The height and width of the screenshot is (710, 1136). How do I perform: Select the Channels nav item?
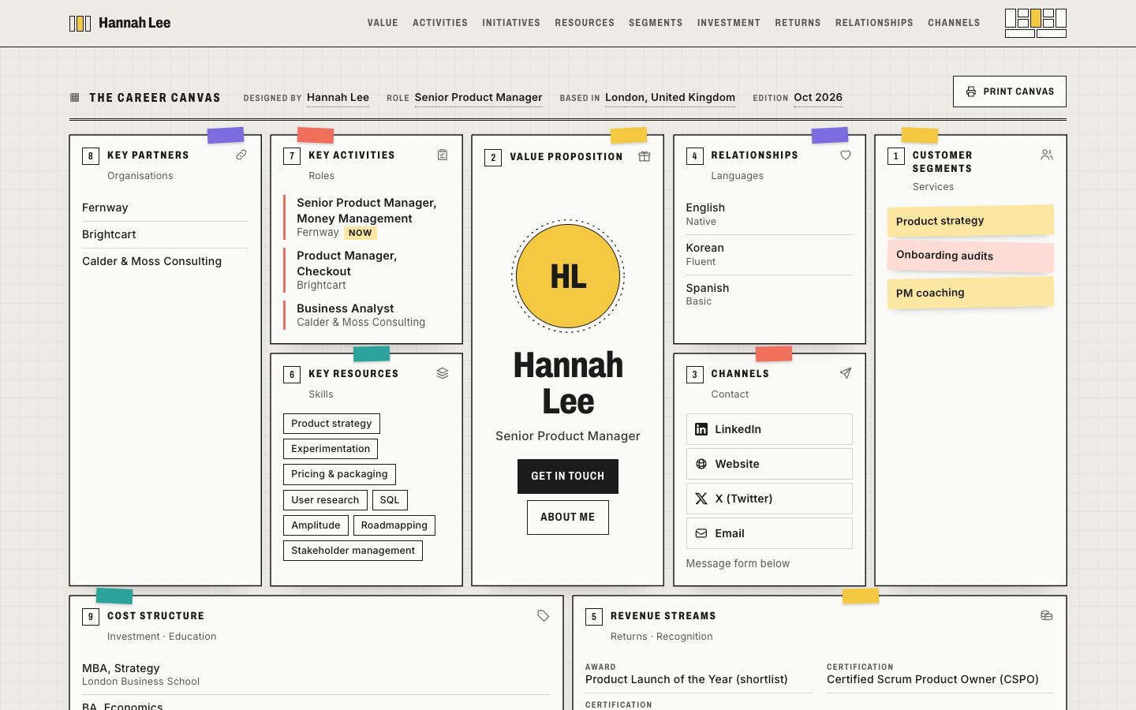[x=954, y=23]
